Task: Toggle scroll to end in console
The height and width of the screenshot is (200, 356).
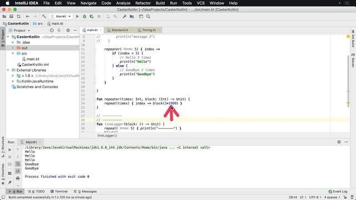Action: point(18,171)
